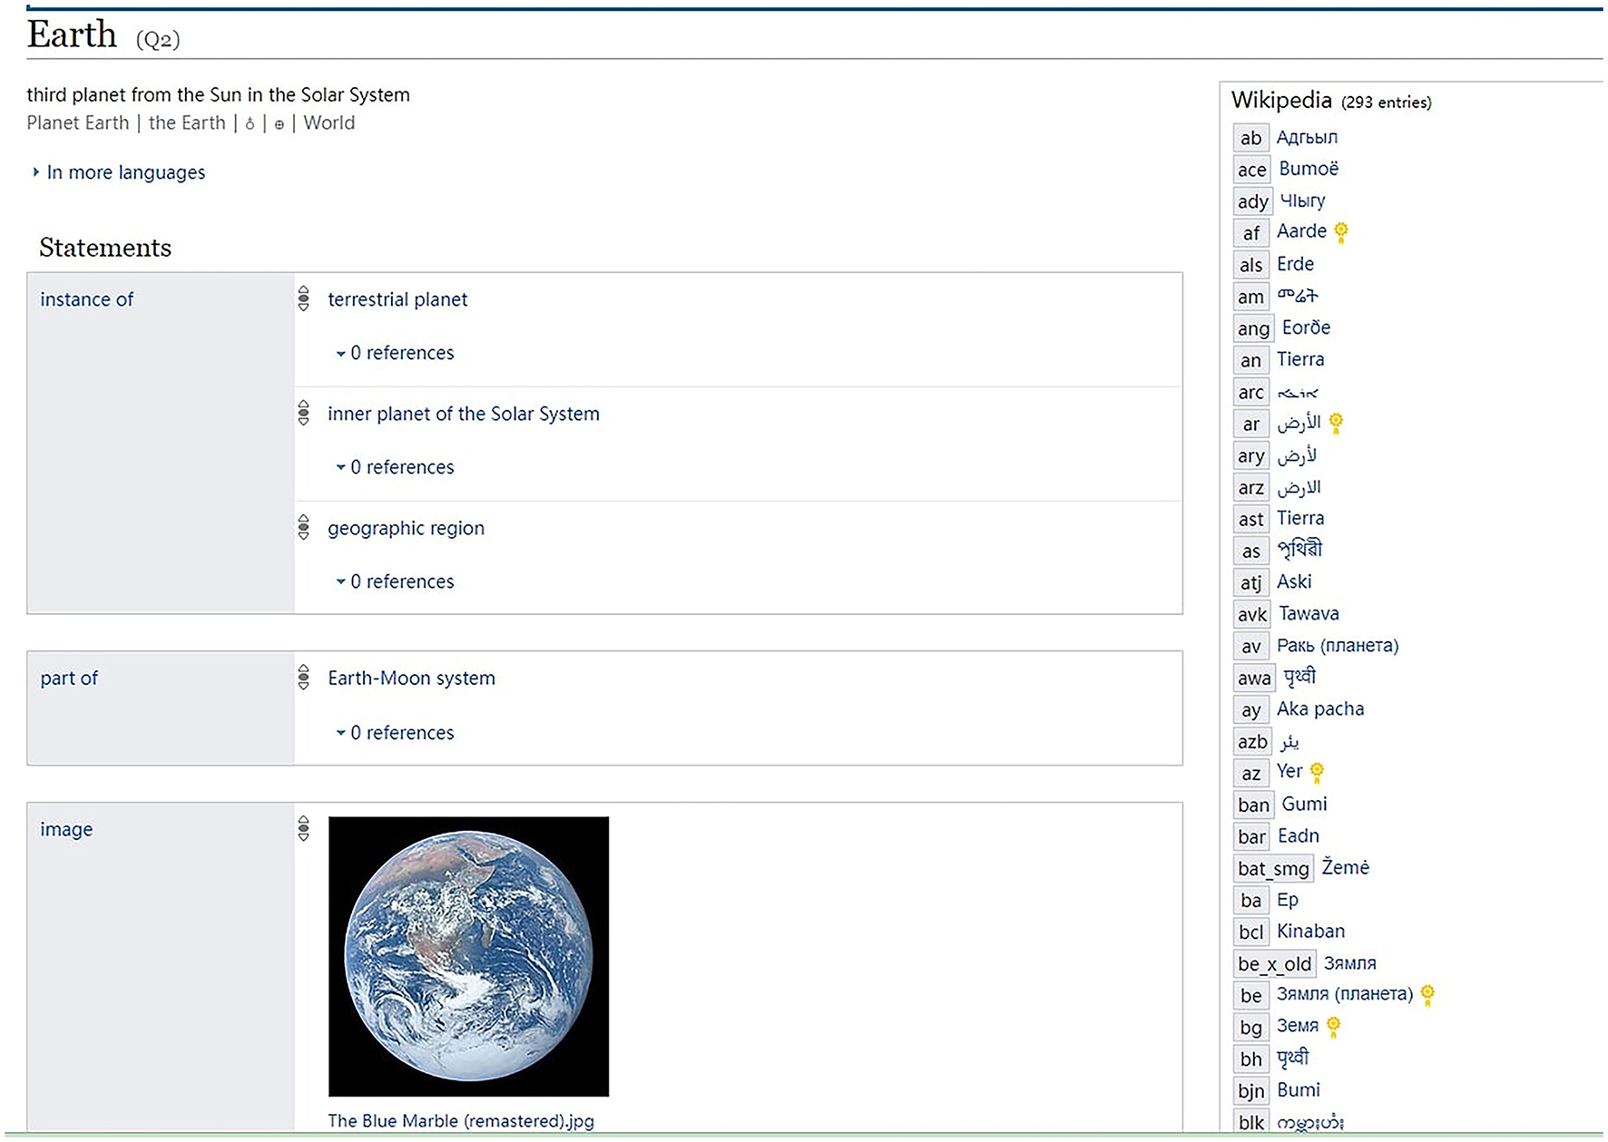Click rank icon beside Earth-Moon system
This screenshot has width=1608, height=1142.
pos(304,677)
